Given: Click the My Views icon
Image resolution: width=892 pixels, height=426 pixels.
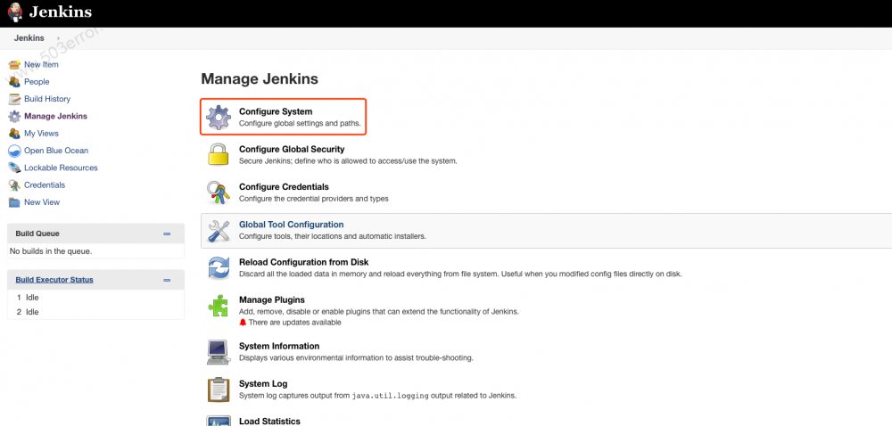Looking at the screenshot, I should click(x=15, y=134).
